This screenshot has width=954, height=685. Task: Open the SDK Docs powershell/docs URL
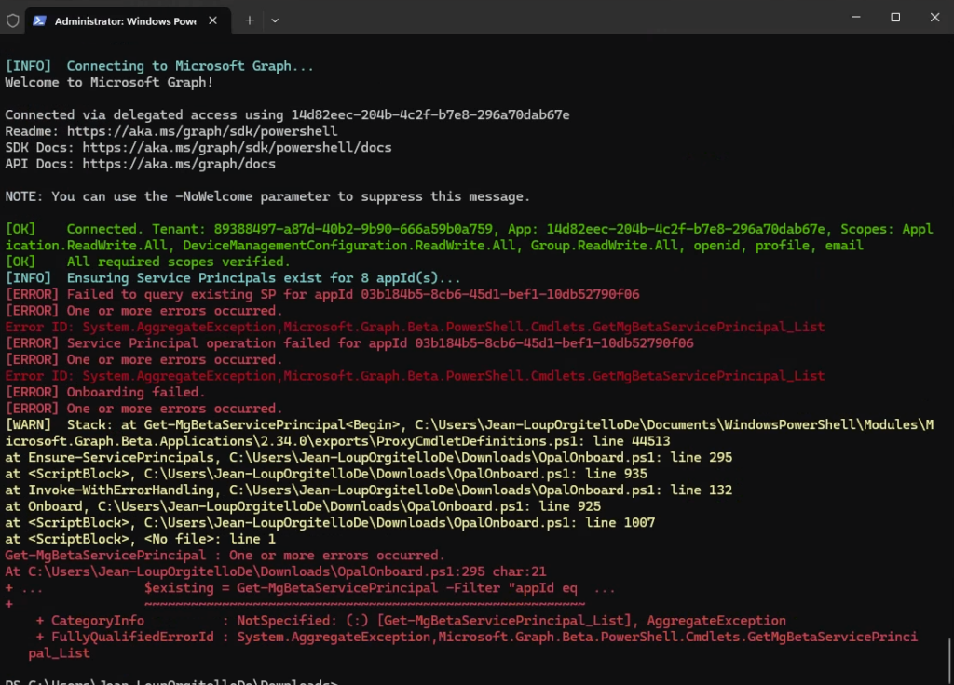click(237, 147)
